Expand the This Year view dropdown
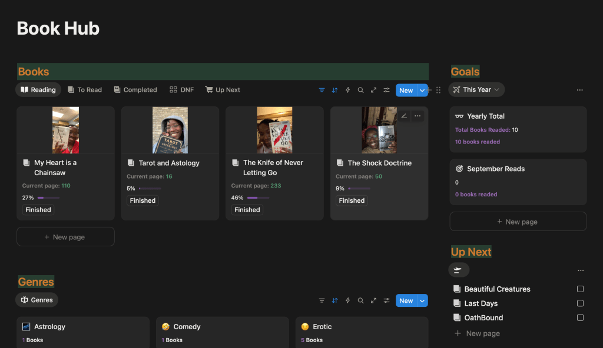The height and width of the screenshot is (348, 603). [476, 90]
